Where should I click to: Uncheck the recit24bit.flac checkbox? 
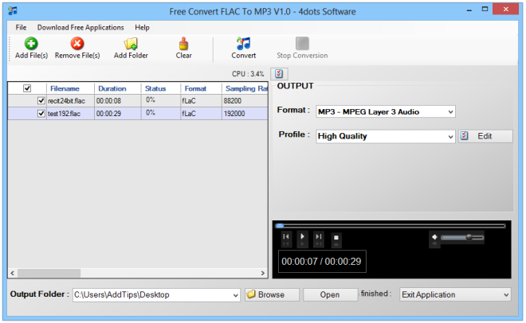tap(41, 100)
